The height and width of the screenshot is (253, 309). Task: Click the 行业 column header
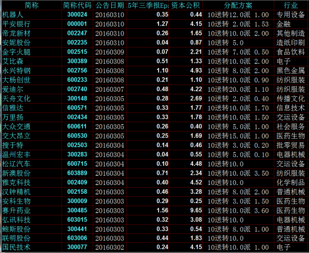[x=290, y=5]
